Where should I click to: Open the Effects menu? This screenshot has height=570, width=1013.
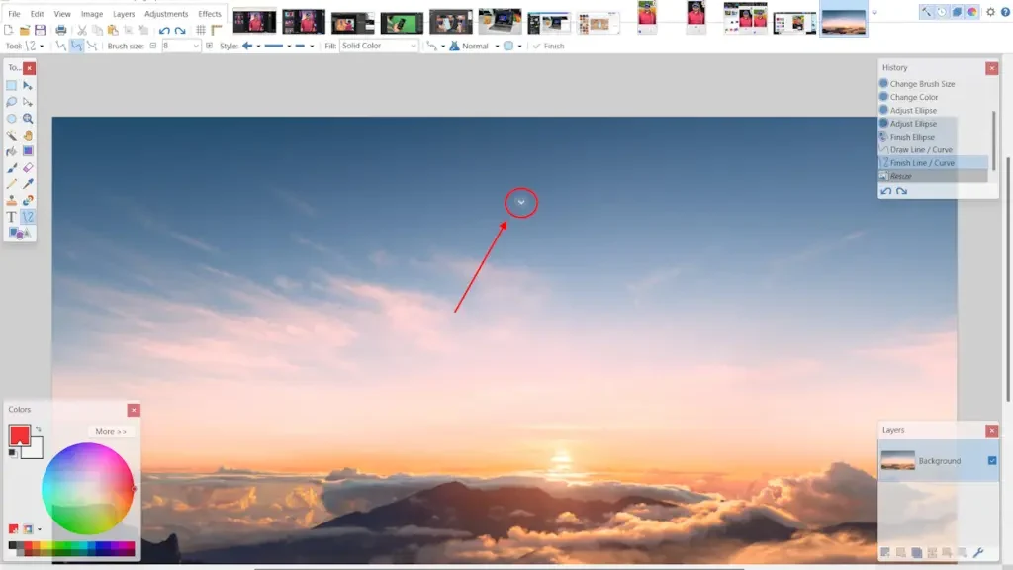[x=210, y=14]
